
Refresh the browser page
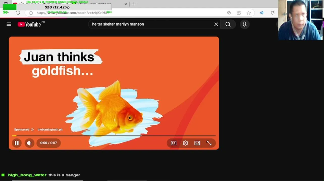click(x=18, y=13)
